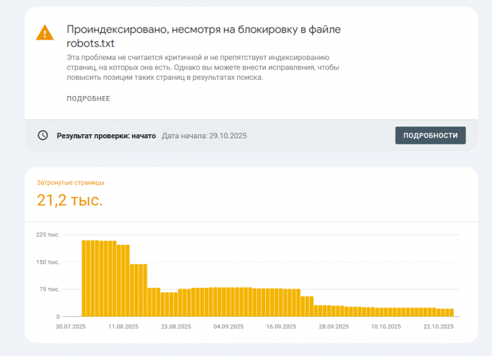Click the 23.08.2025 date axis label
Screen dimensions: 492x356
pyautogui.click(x=176, y=327)
